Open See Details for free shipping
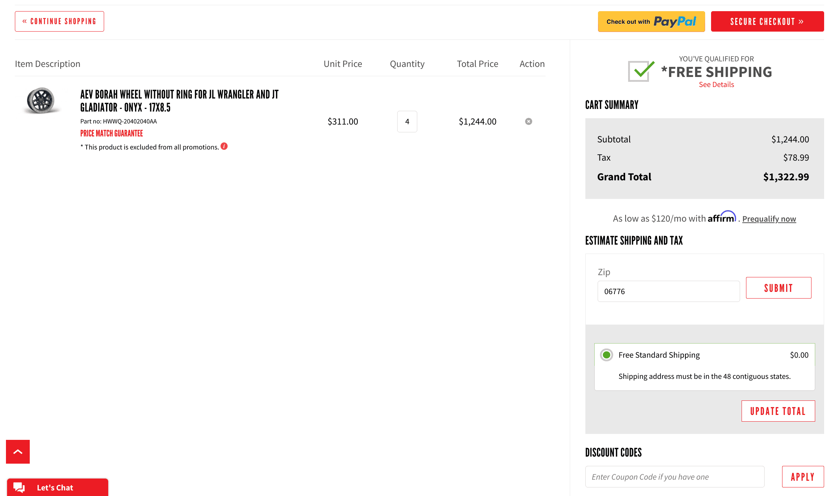This screenshot has width=839, height=496. coord(716,84)
